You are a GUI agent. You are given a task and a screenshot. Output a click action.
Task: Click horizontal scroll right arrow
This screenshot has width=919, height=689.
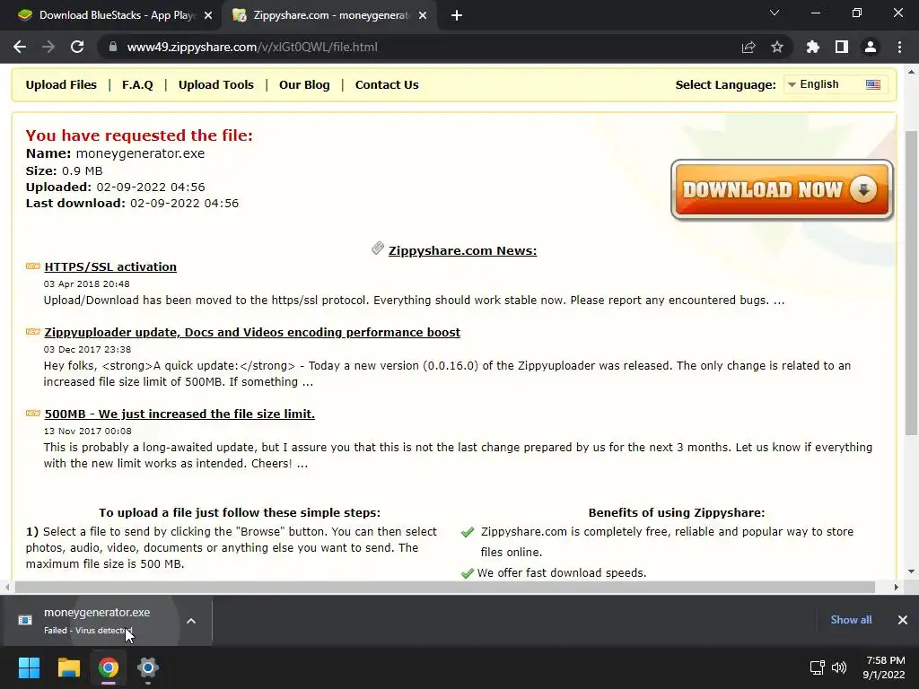[x=896, y=587]
